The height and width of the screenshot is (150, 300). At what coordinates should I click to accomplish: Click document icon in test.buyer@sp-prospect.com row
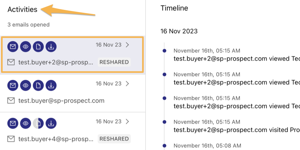[x=38, y=85]
